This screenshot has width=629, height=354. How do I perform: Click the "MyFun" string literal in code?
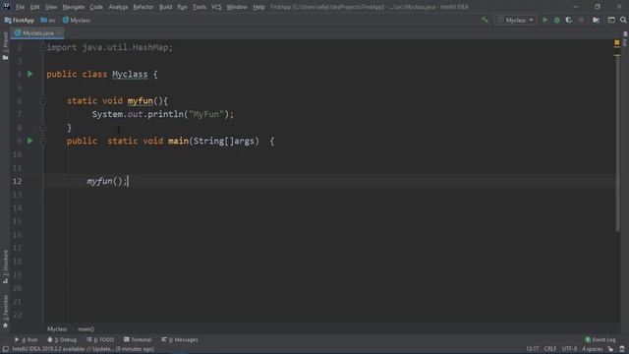(x=205, y=114)
